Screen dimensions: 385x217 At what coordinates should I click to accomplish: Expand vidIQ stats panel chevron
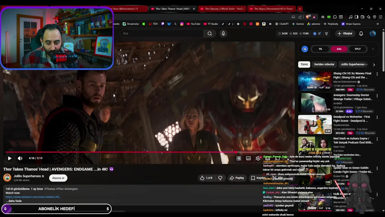click(373, 49)
